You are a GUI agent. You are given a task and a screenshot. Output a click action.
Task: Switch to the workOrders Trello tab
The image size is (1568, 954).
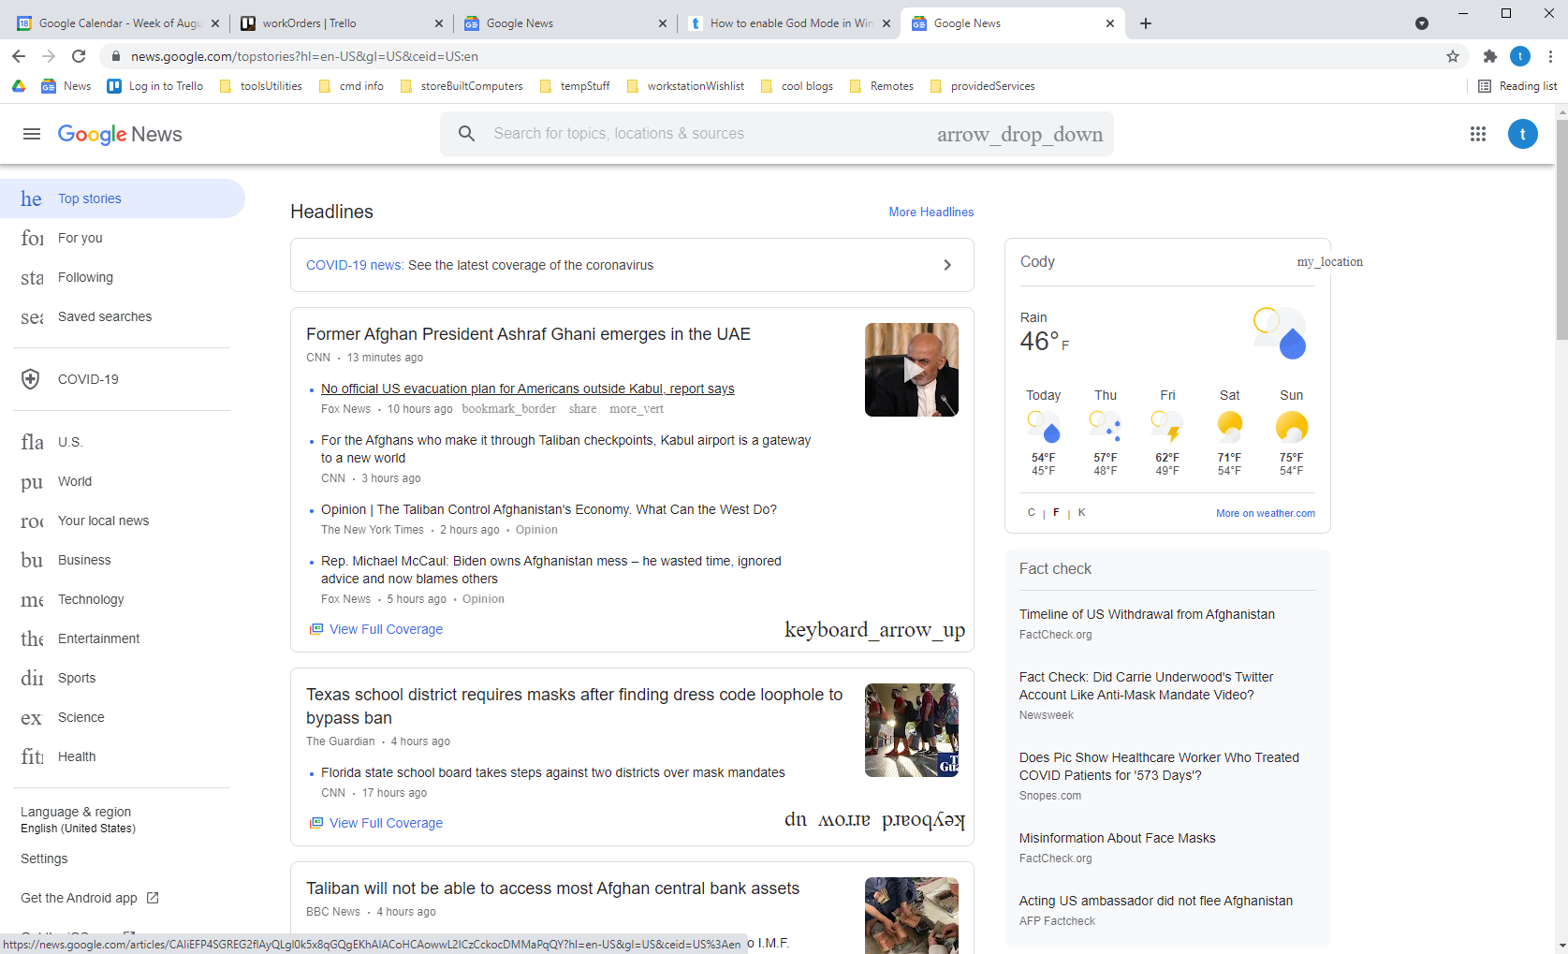coord(342,23)
